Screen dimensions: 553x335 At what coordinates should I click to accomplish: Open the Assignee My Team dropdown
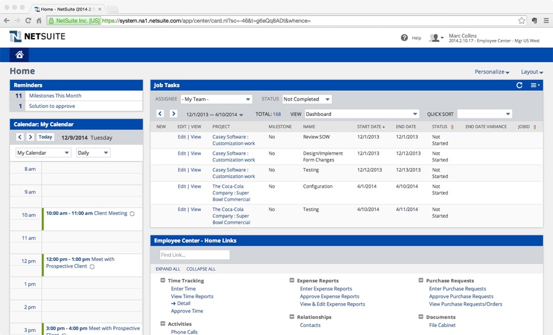(216, 99)
